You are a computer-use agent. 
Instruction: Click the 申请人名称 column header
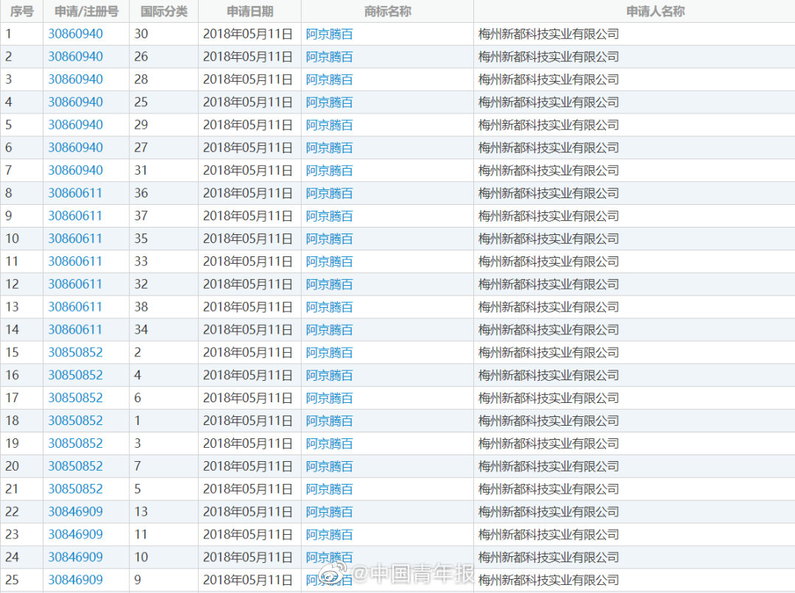pyautogui.click(x=655, y=11)
